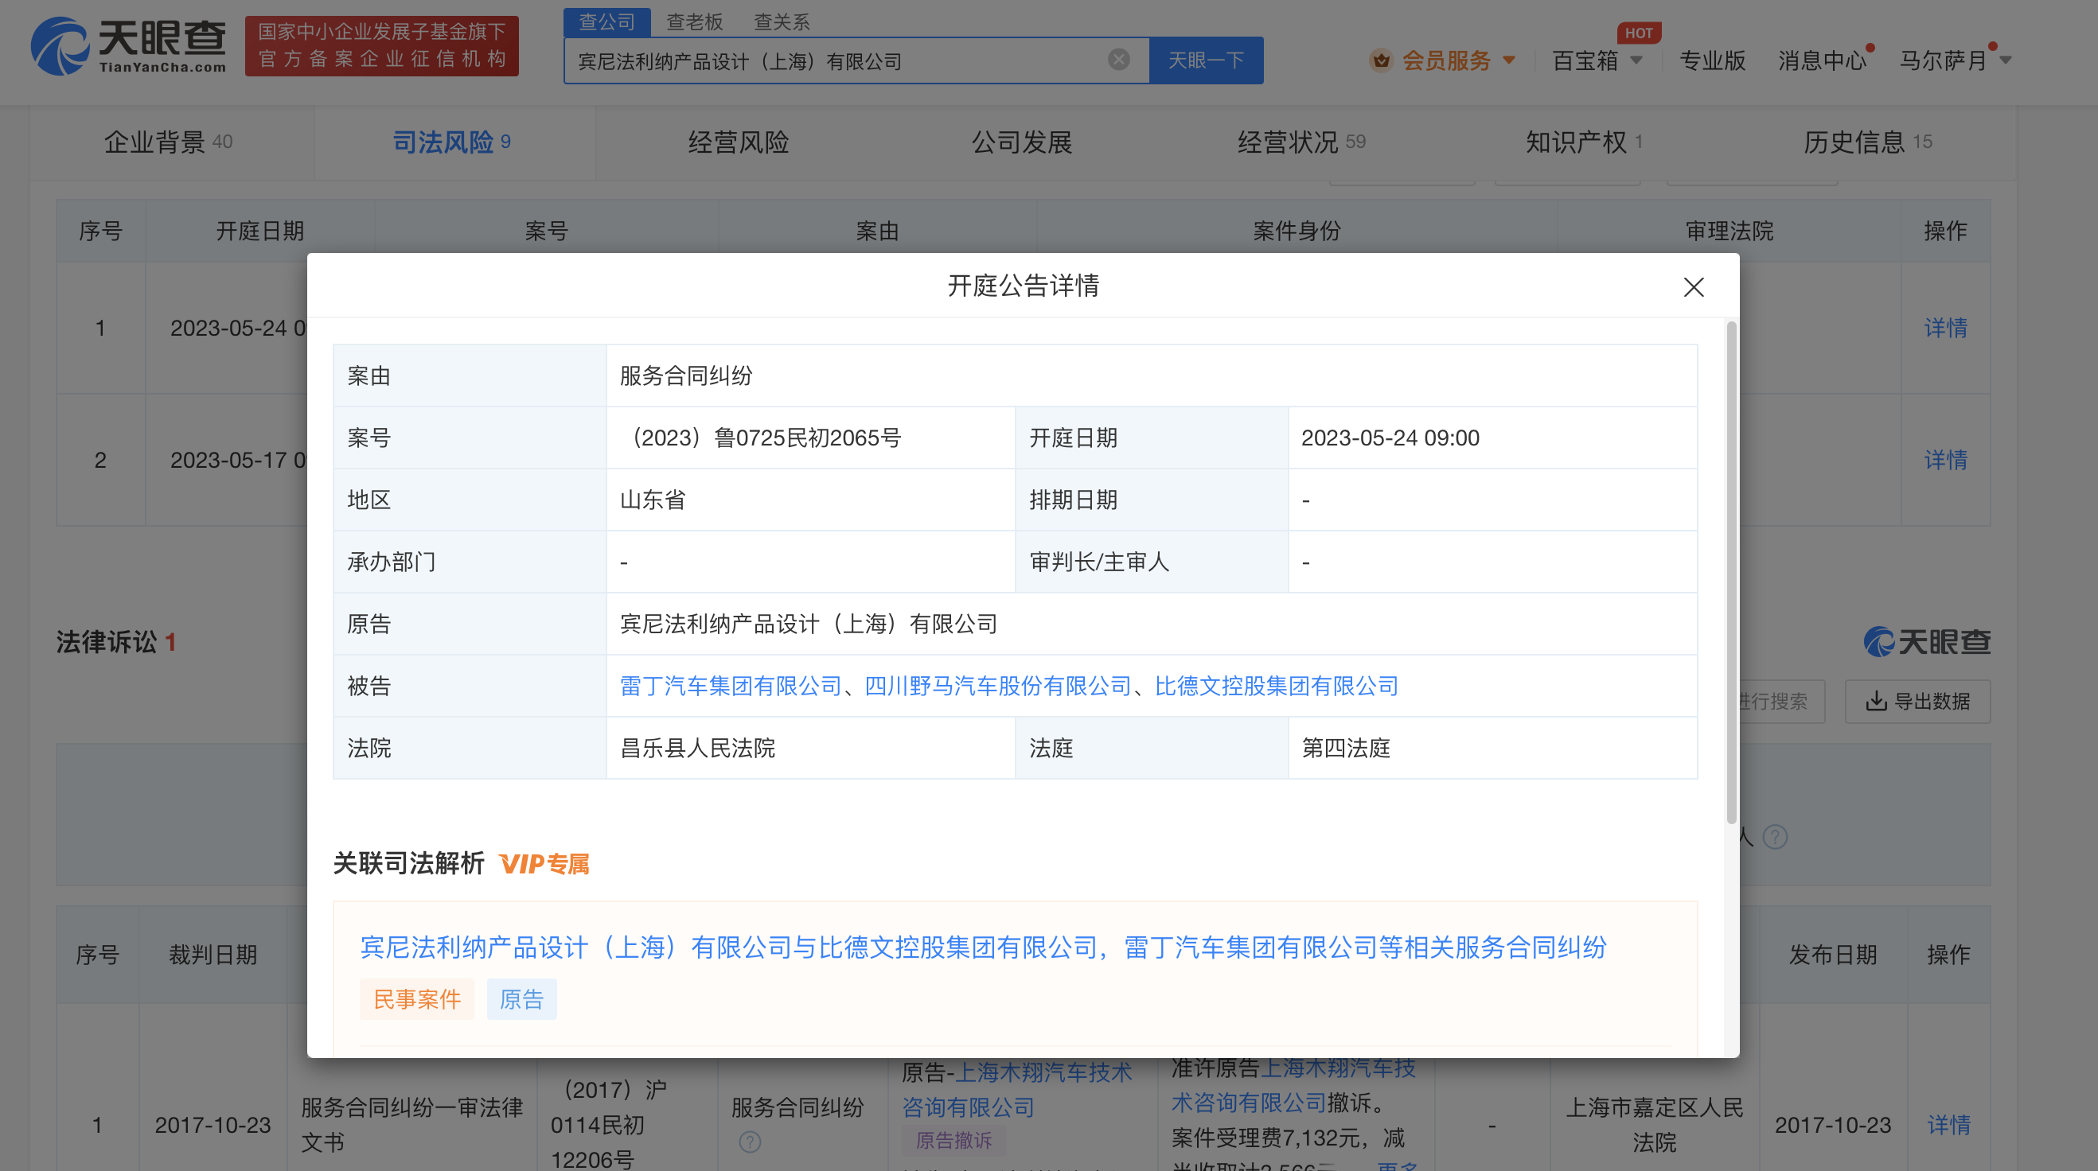Click the 山东省 region value
The width and height of the screenshot is (2098, 1171).
coord(653,500)
